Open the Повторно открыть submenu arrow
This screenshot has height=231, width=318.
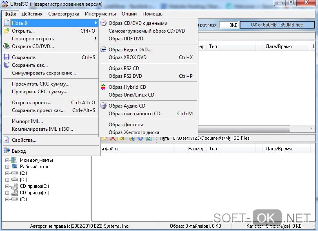pyautogui.click(x=96, y=38)
